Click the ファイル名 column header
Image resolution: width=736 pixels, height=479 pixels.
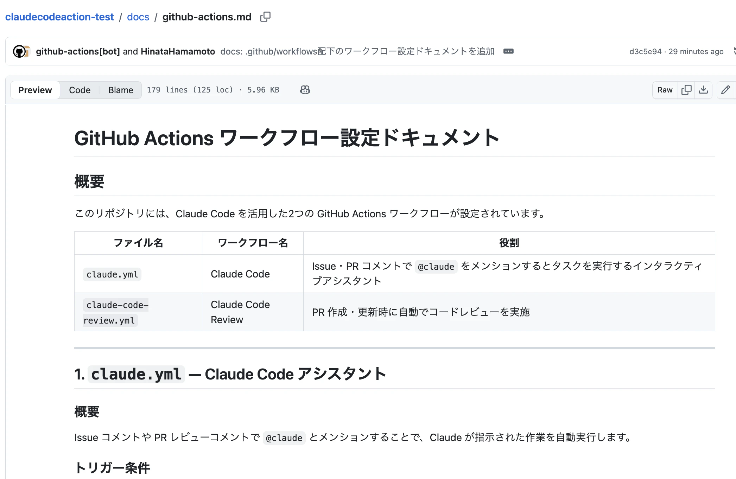[x=138, y=243]
